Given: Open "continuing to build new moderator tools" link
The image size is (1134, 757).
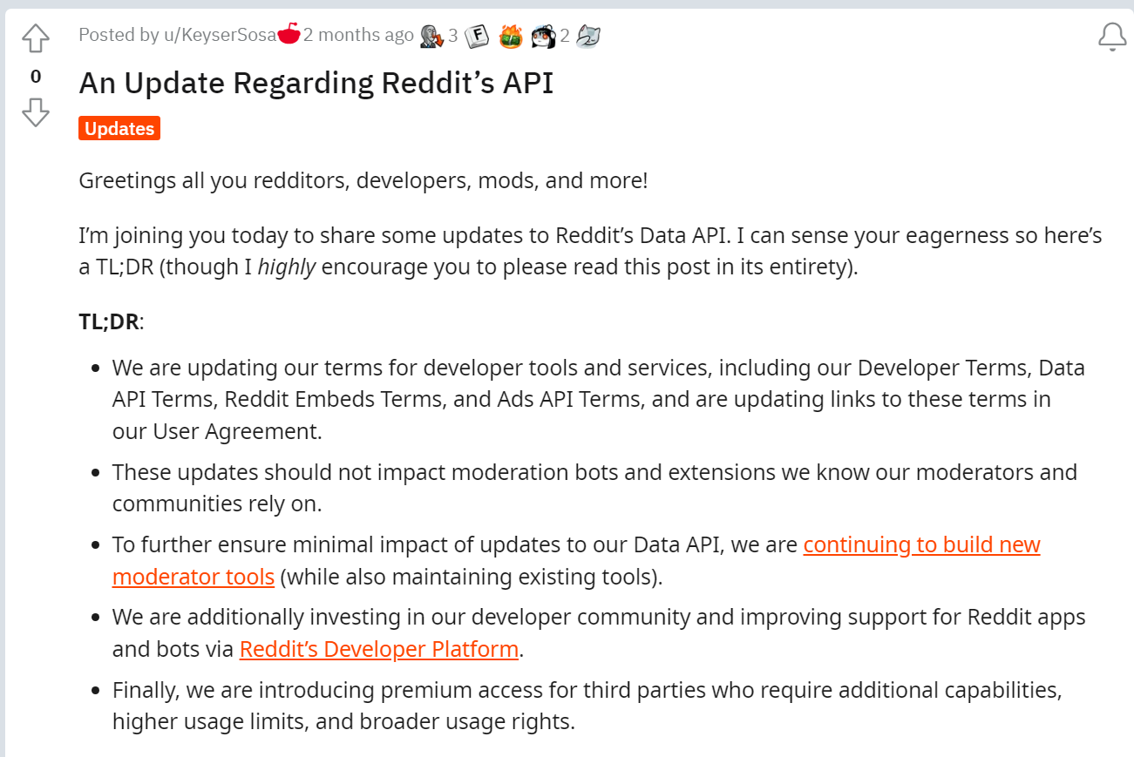Looking at the screenshot, I should 921,544.
